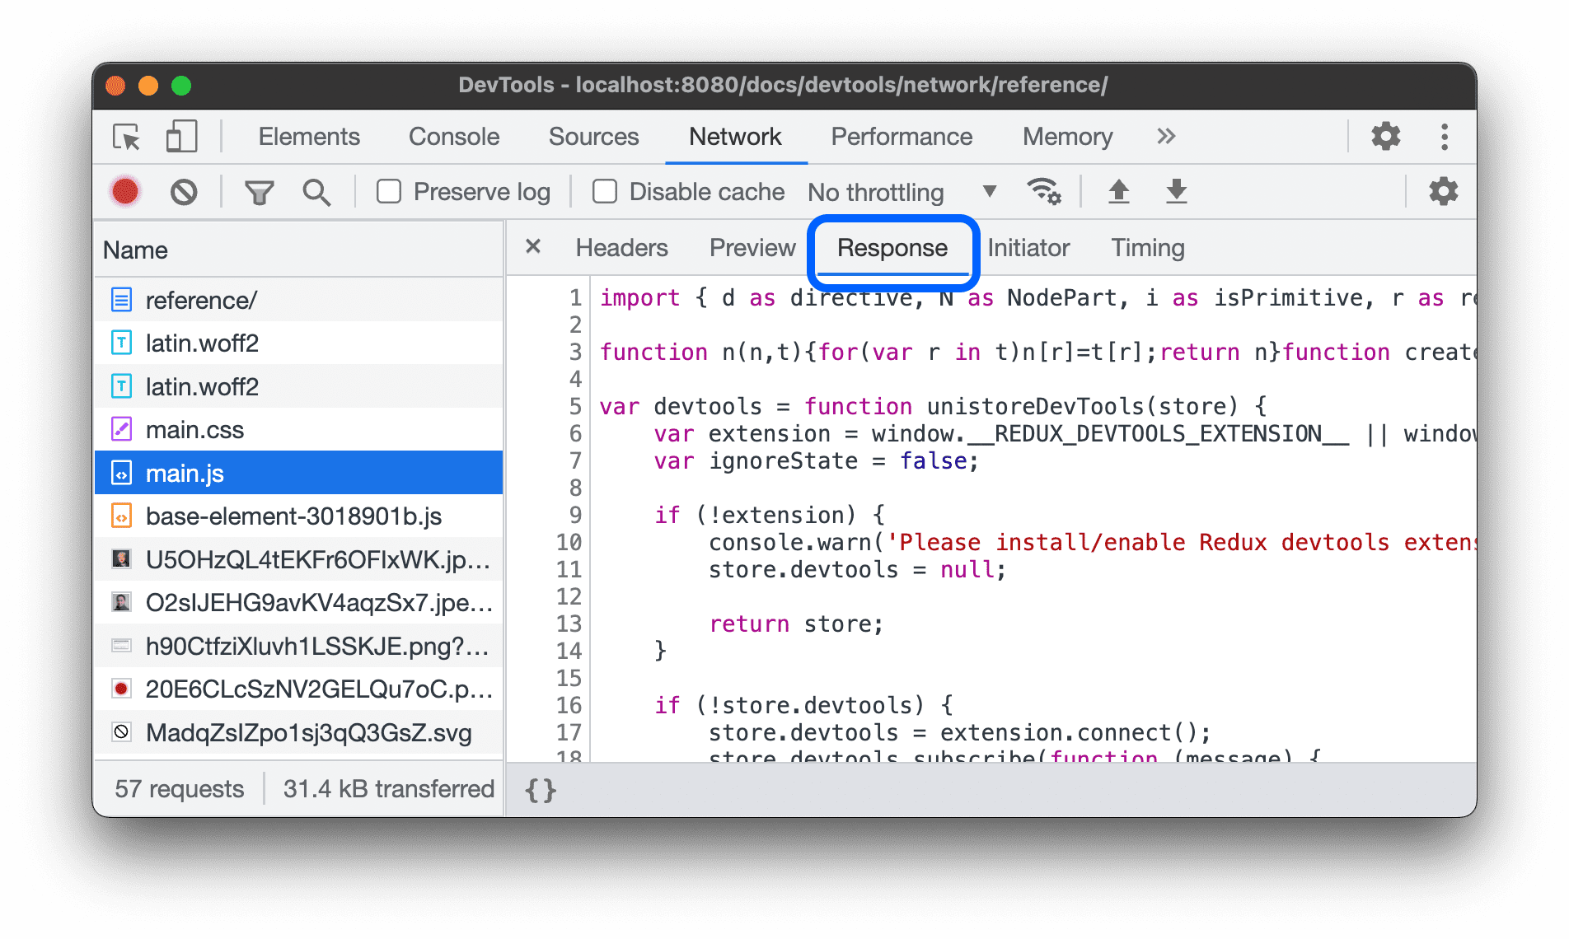Open the inspect element cursor tool
1569x939 pixels.
click(x=124, y=137)
